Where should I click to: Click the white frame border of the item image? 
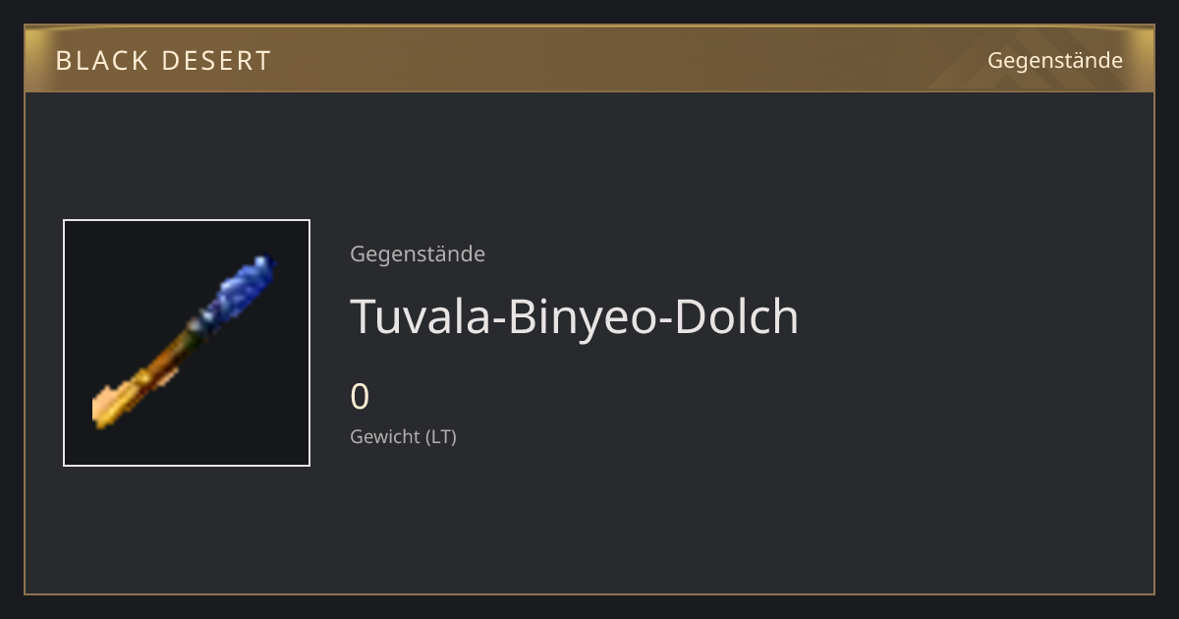tap(187, 220)
